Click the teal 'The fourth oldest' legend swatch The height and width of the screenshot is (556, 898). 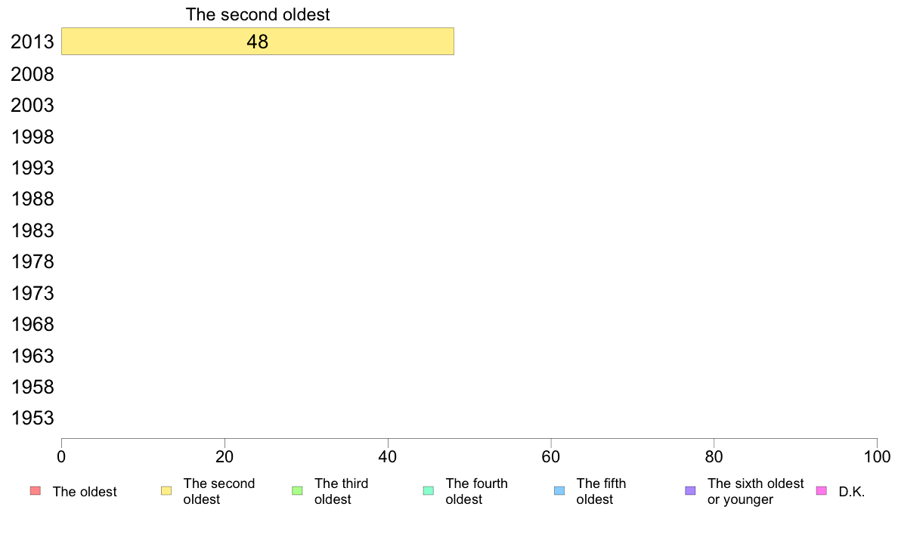click(x=429, y=491)
